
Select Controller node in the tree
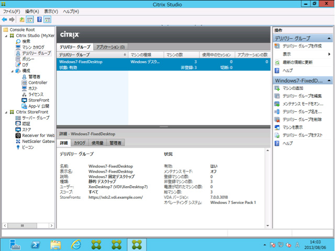point(38,83)
